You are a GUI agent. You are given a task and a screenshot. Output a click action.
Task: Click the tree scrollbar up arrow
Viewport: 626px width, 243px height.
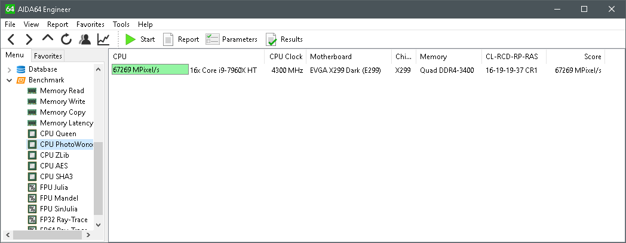pos(98,69)
